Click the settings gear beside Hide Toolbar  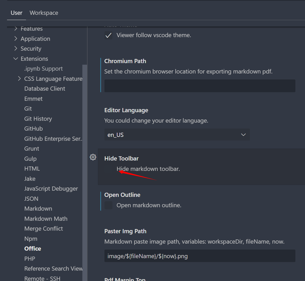93,157
